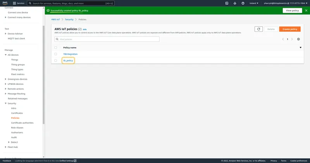Select all policies checkbox
This screenshot has height=163, width=310.
55,47
